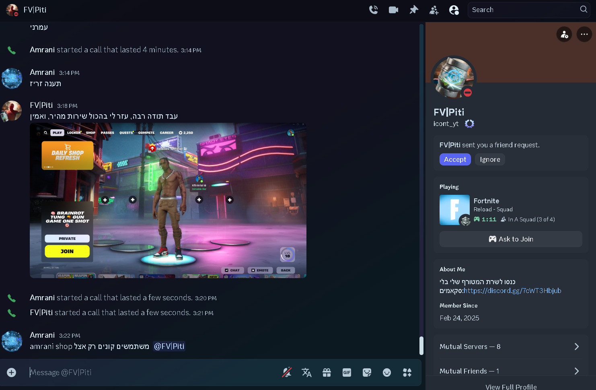Click the call icon beside Amrani's 4 minutes call
596x390 pixels.
(12, 50)
